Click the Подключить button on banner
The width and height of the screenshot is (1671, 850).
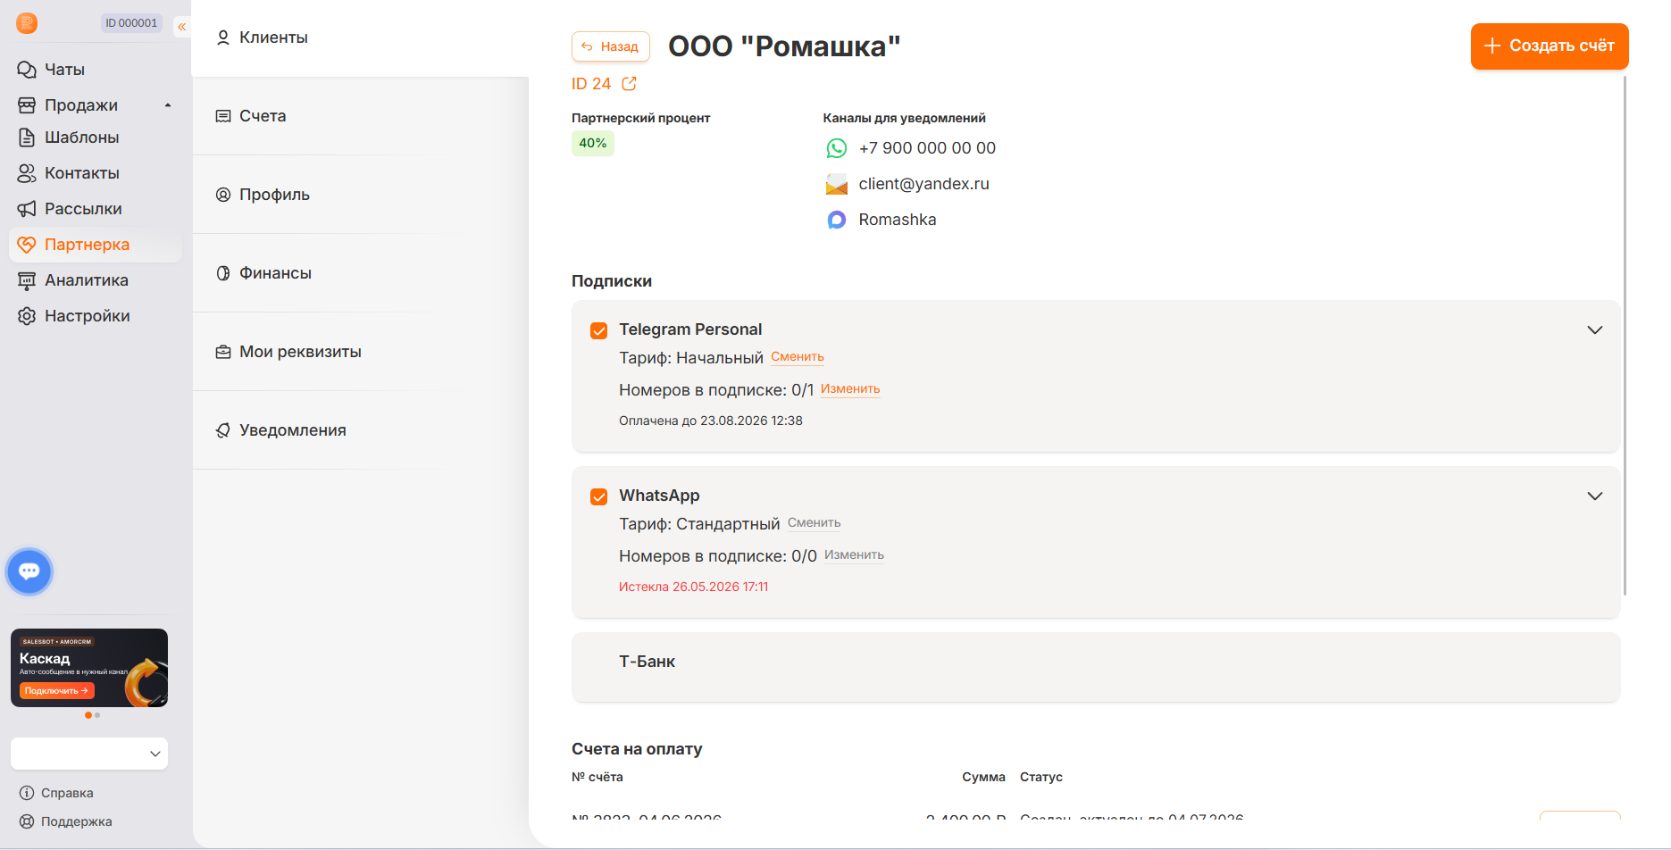tap(56, 691)
